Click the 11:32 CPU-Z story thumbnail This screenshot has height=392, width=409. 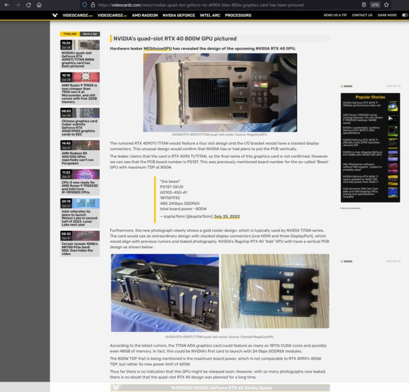pos(80,174)
